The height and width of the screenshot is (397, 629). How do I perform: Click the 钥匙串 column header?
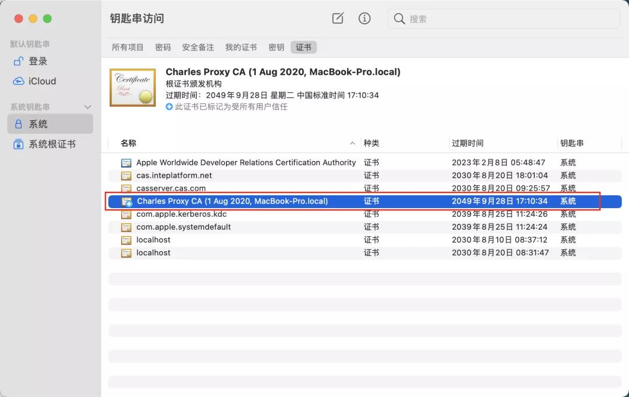(x=572, y=143)
